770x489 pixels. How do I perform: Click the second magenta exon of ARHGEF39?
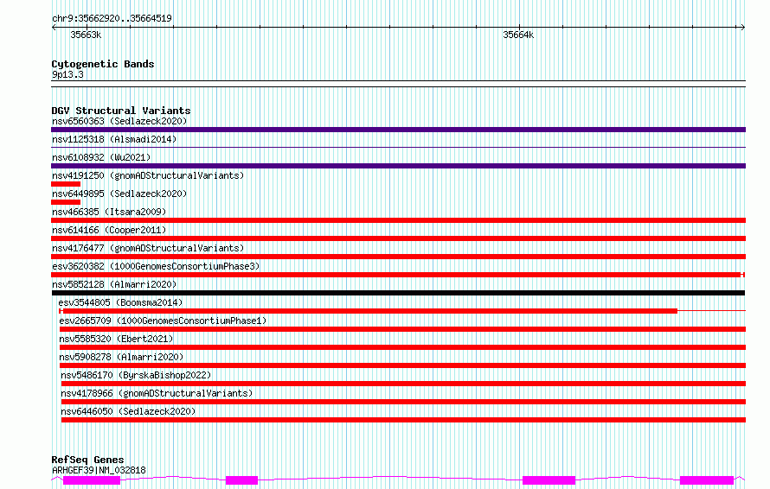coord(241,480)
